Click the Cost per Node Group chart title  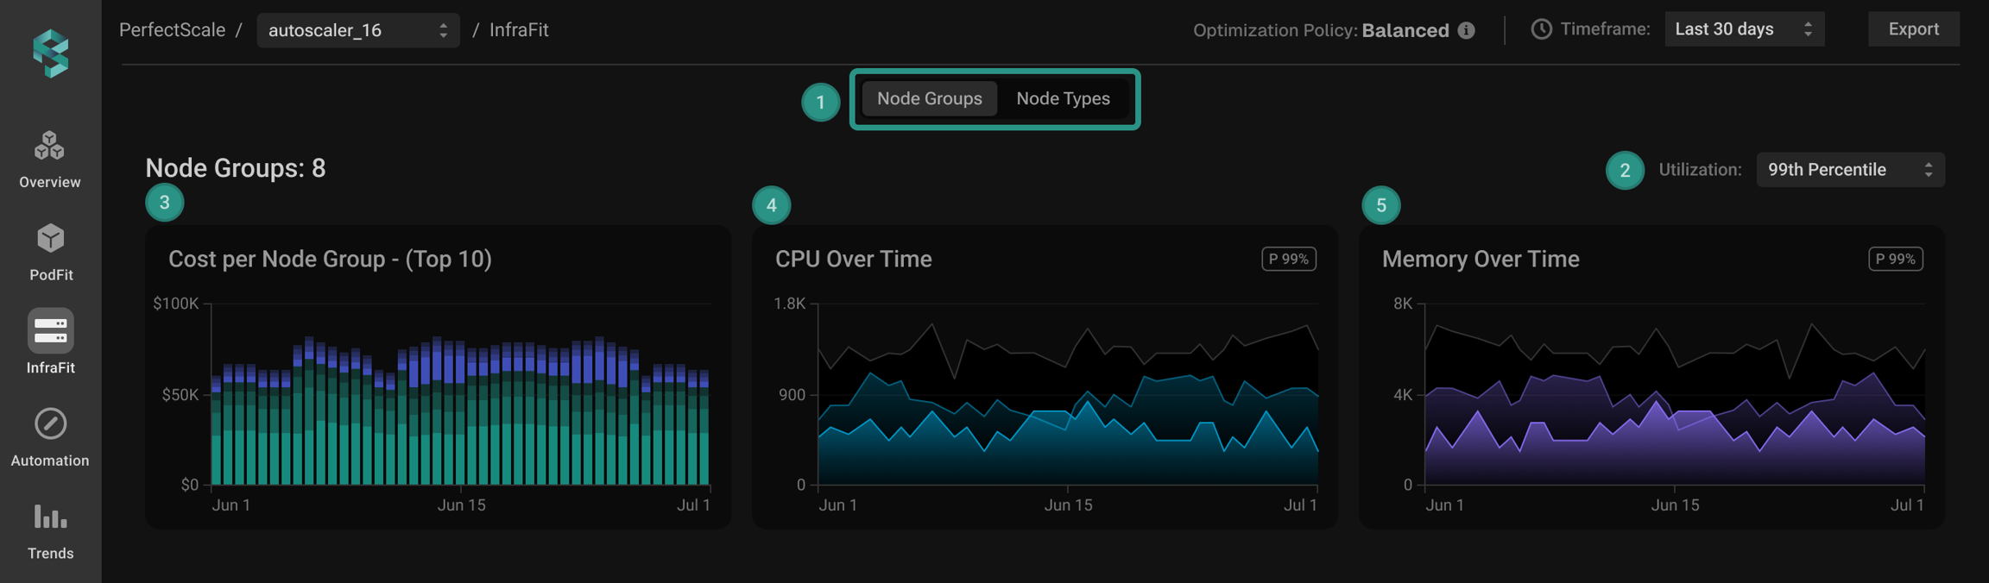pyautogui.click(x=330, y=259)
